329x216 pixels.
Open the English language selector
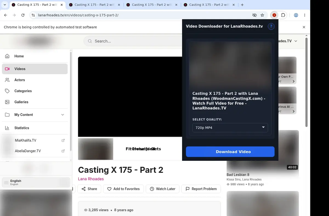click(x=36, y=182)
